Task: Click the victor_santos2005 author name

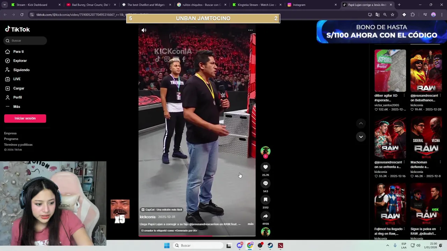Action: pyautogui.click(x=387, y=105)
